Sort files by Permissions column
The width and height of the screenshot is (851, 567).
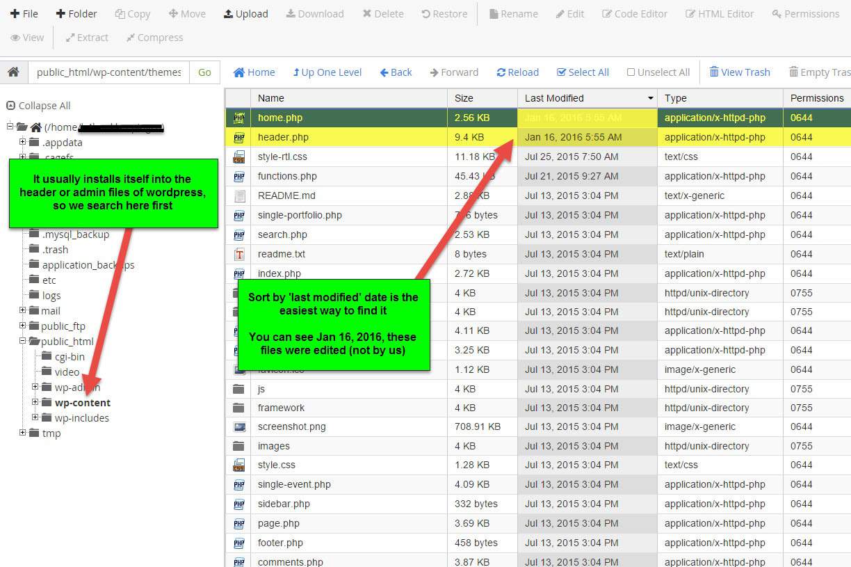817,98
